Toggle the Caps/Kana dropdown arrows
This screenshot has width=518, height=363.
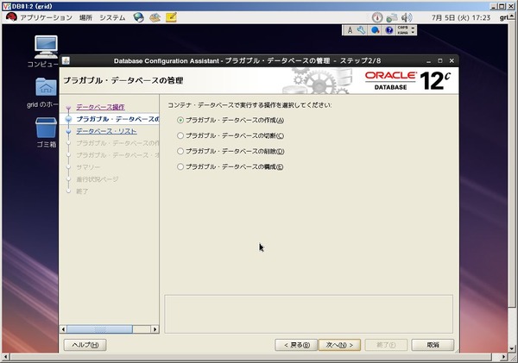pyautogui.click(x=413, y=30)
